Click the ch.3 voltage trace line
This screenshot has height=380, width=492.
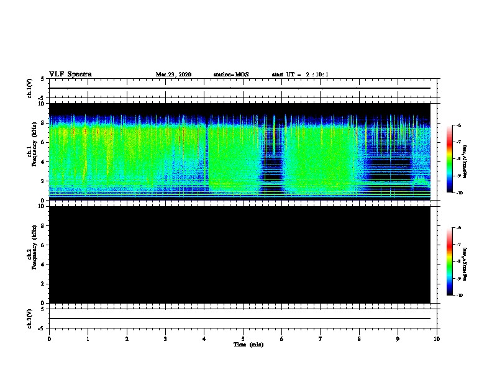point(240,319)
